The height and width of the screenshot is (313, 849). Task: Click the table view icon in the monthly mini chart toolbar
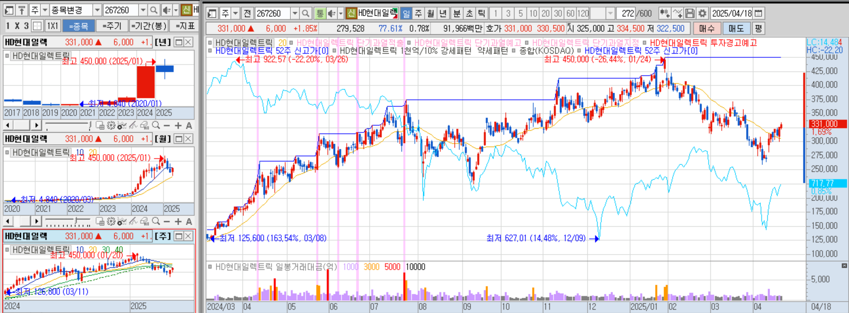tap(100, 222)
